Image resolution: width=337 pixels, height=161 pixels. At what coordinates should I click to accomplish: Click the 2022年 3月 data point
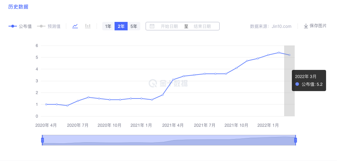(x=289, y=55)
